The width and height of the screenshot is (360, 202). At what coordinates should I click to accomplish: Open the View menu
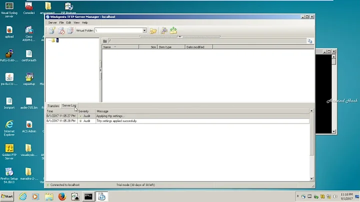coord(76,22)
